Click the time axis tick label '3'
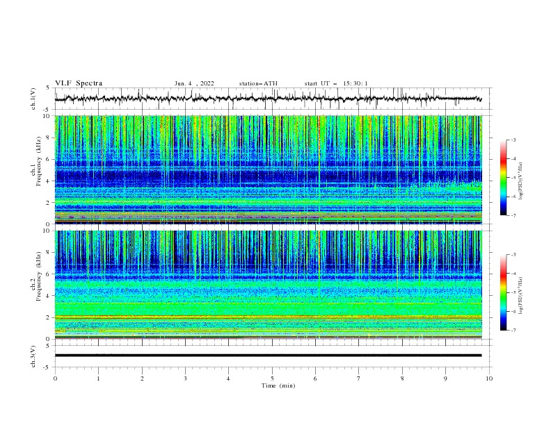 (x=185, y=378)
